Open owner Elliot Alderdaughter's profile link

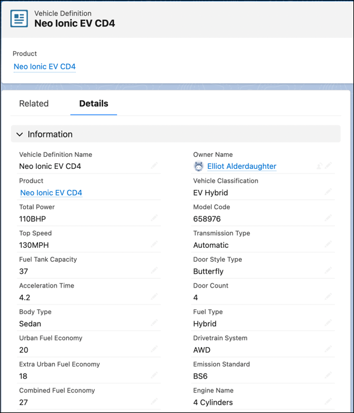point(242,166)
